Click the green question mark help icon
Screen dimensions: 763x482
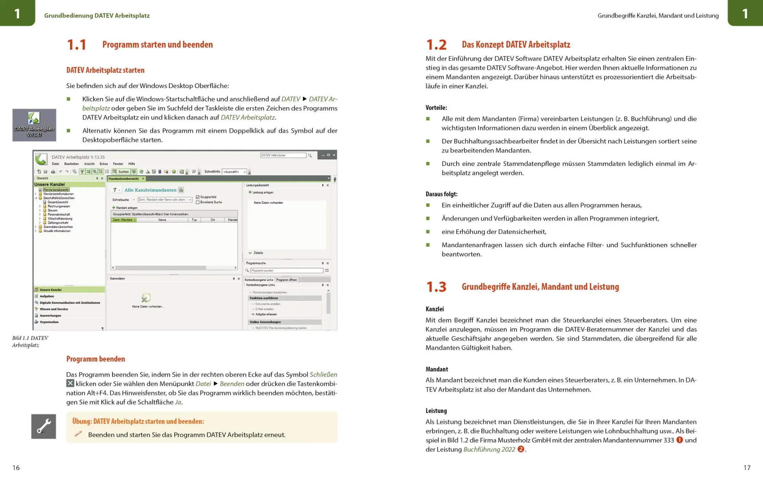[x=174, y=171]
